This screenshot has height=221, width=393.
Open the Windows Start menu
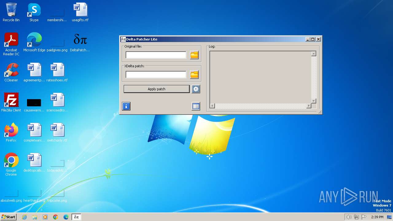(8, 217)
